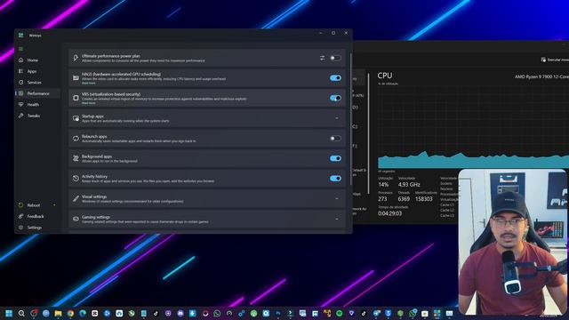Toggle Relaunch apps switch
The image size is (569, 320).
coord(335,139)
